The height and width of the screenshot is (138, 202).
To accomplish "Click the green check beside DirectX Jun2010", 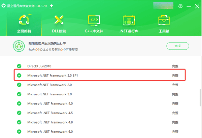I will (19, 66).
